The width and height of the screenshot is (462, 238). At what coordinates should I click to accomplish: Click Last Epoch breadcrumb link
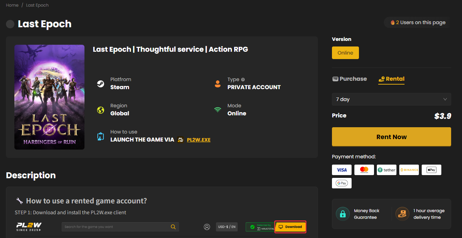[x=37, y=5]
